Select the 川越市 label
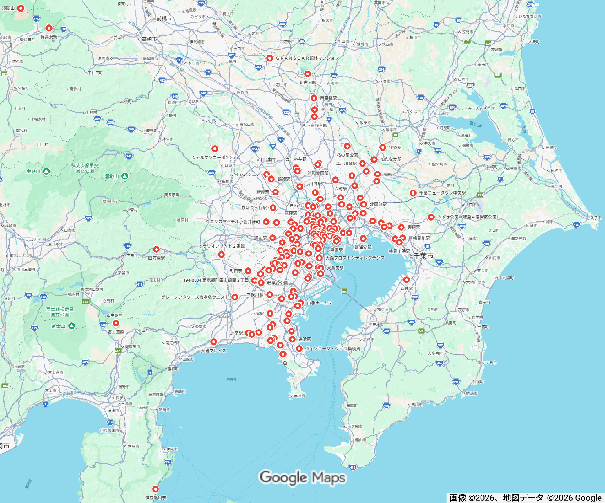The height and width of the screenshot is (503, 605). pos(268,159)
